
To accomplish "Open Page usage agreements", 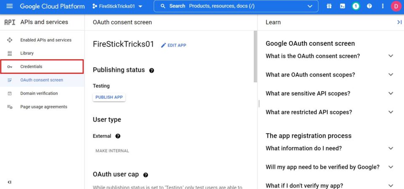I will point(42,107).
